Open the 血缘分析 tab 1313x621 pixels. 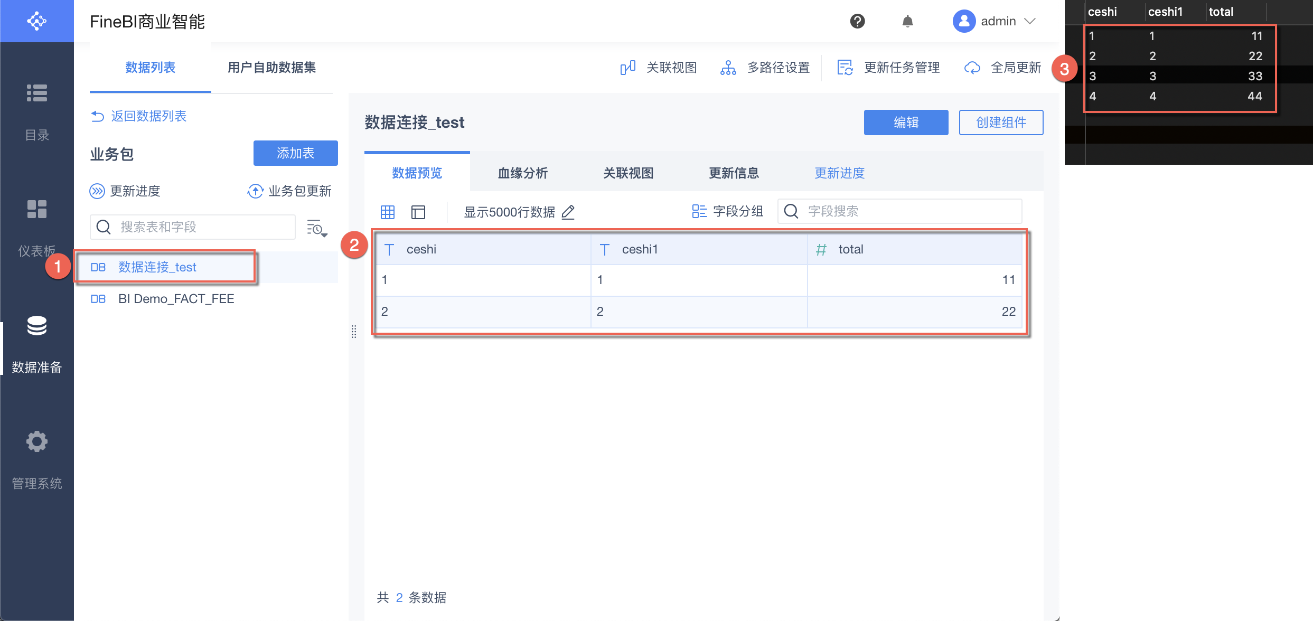coord(522,173)
